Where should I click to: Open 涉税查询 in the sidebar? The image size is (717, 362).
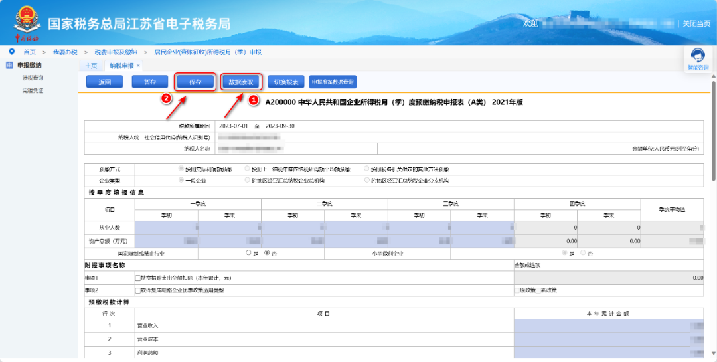pyautogui.click(x=33, y=78)
